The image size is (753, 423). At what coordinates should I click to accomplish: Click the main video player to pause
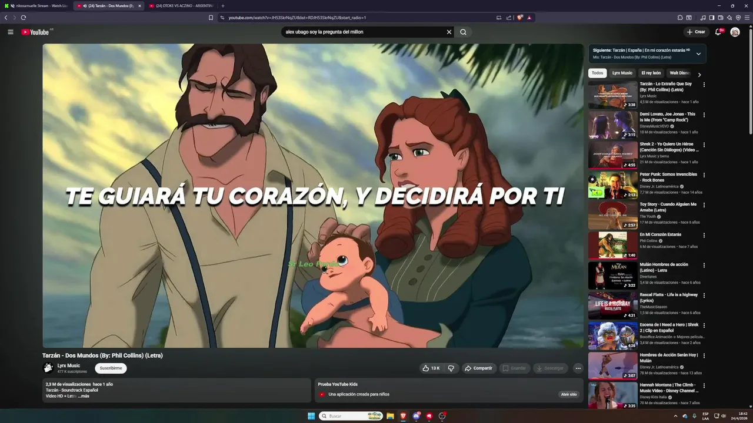click(x=313, y=196)
